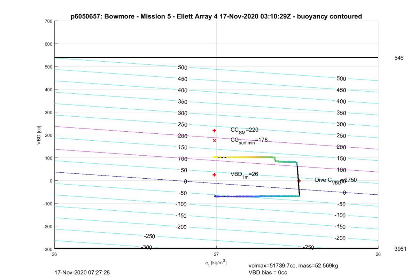Click the y-axis tick label '600'
Image resolution: width=418 pixels, height=280 pixels.
click(x=48, y=44)
